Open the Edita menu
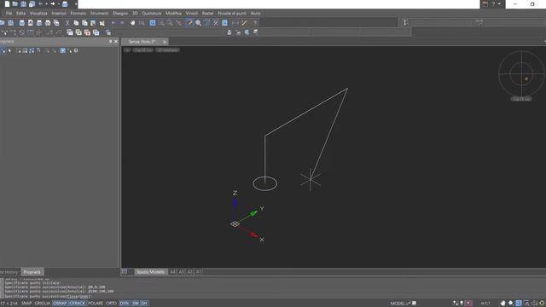Screen dimensions: 546x307 (20, 14)
